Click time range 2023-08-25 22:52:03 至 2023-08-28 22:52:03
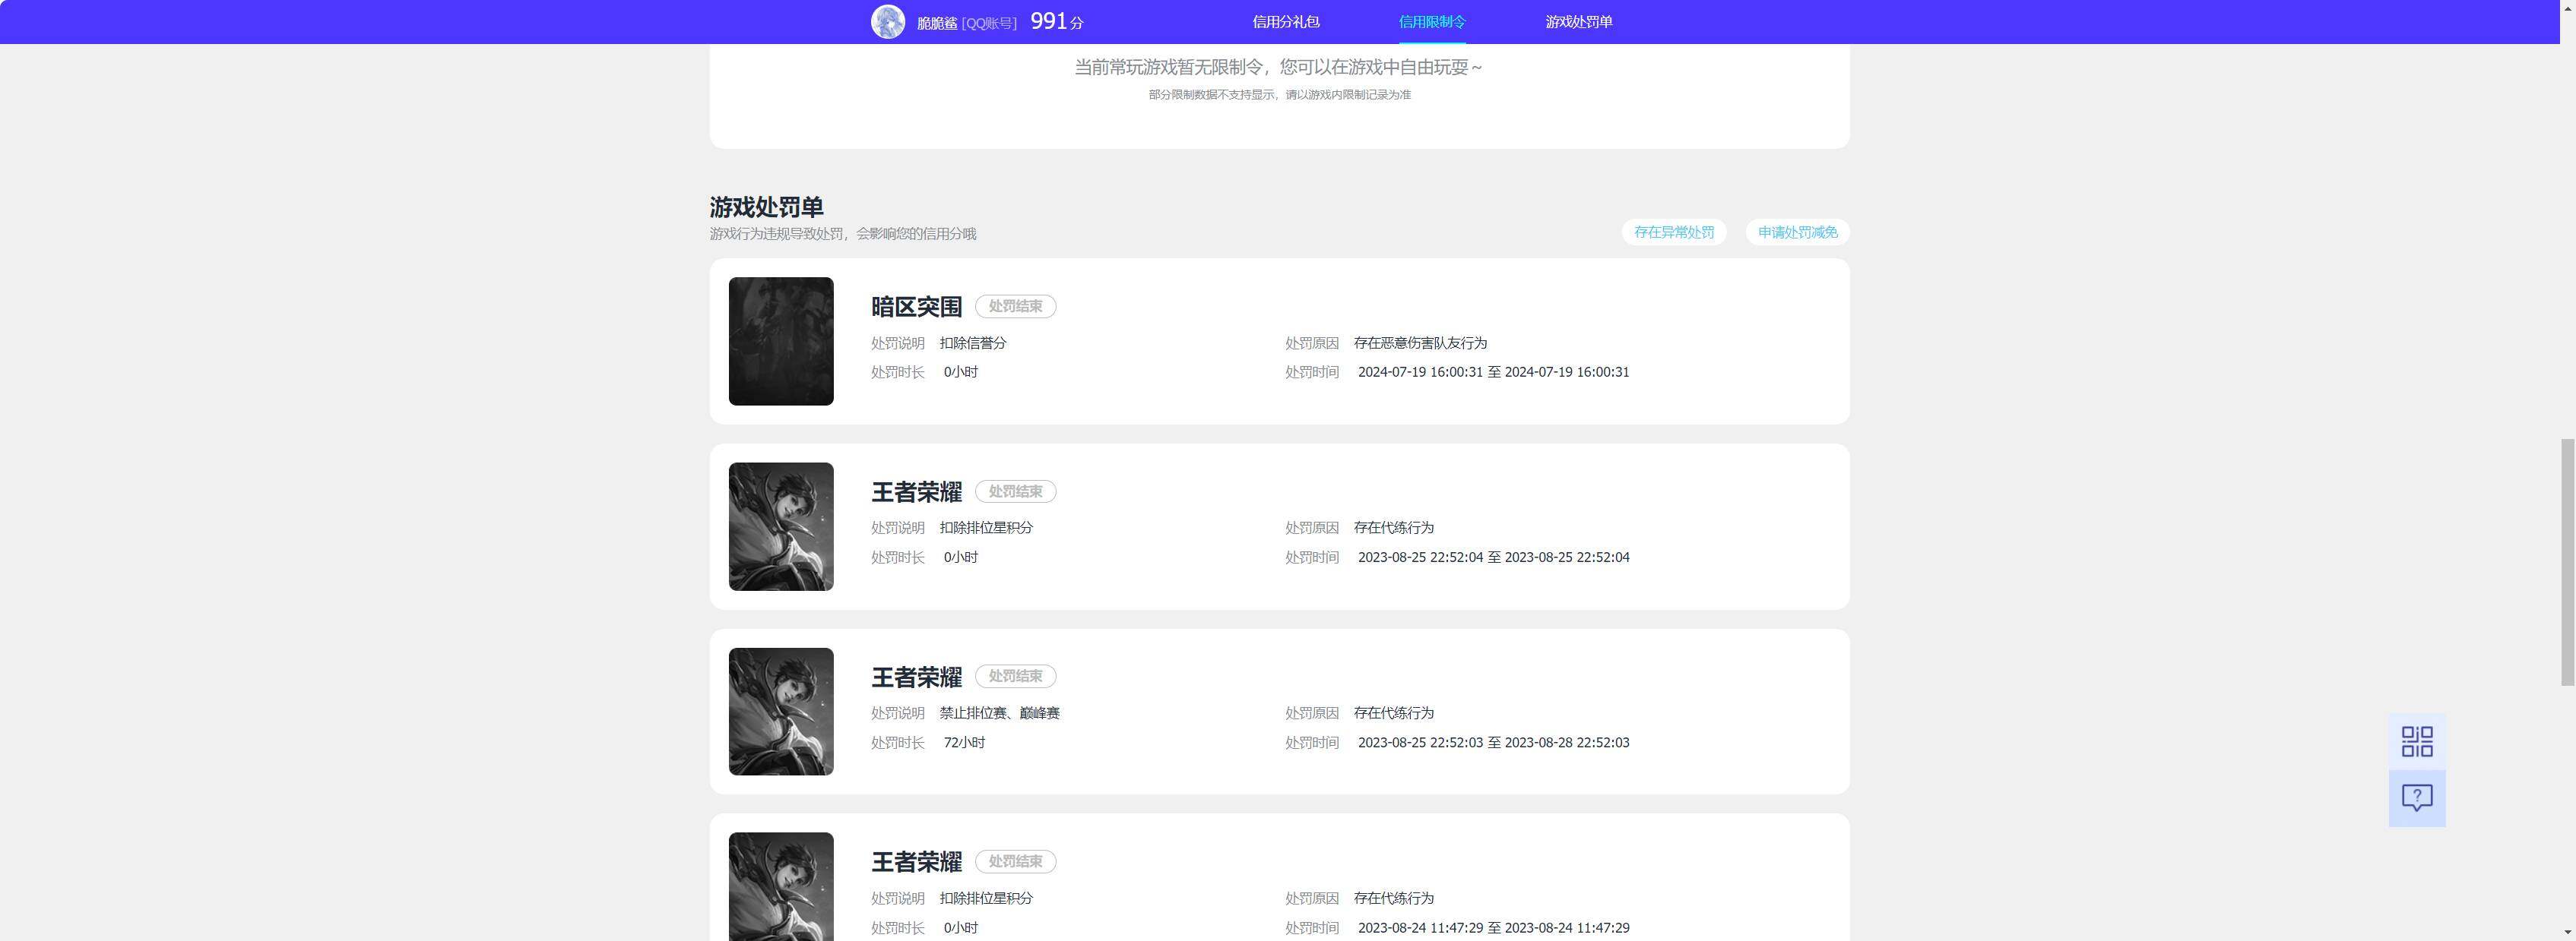Viewport: 2576px width, 941px height. (x=1494, y=742)
